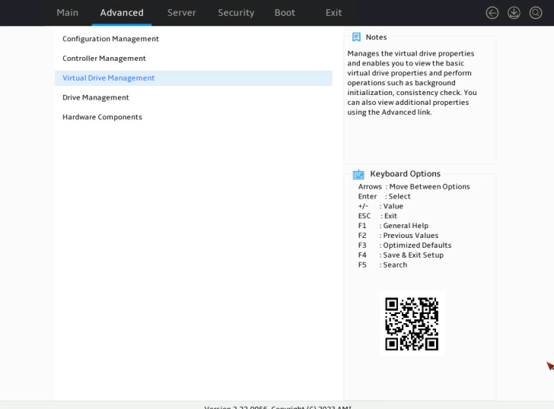554x409 pixels.
Task: Switch to the Exit tab
Action: pos(333,13)
